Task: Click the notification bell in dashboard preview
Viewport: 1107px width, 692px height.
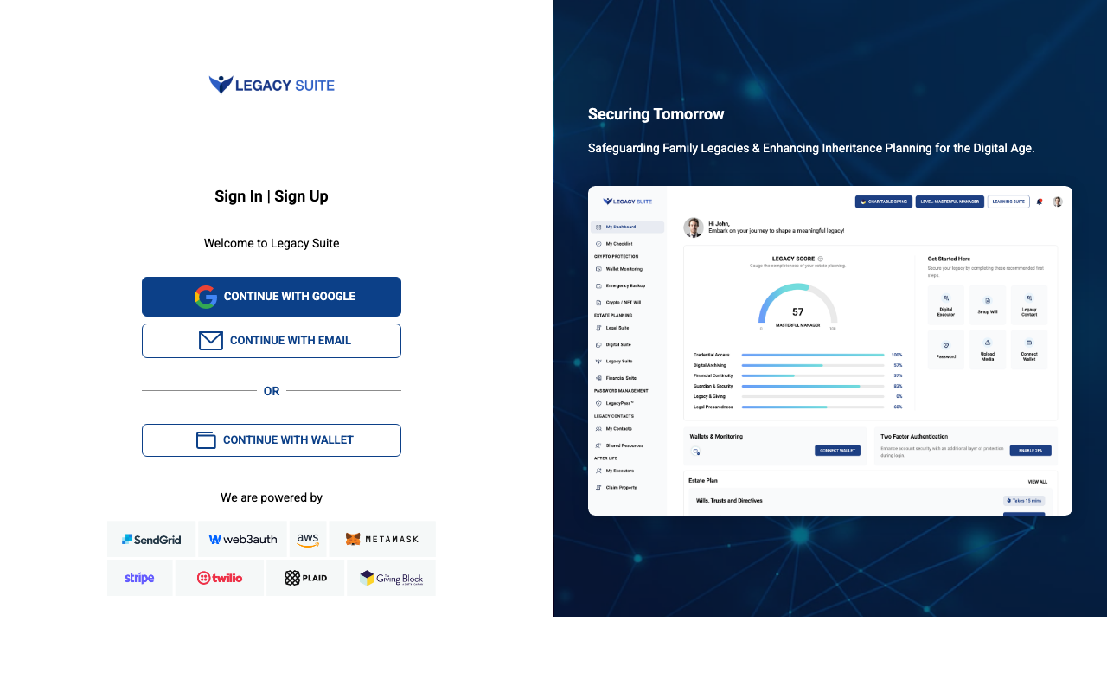Action: click(1040, 202)
